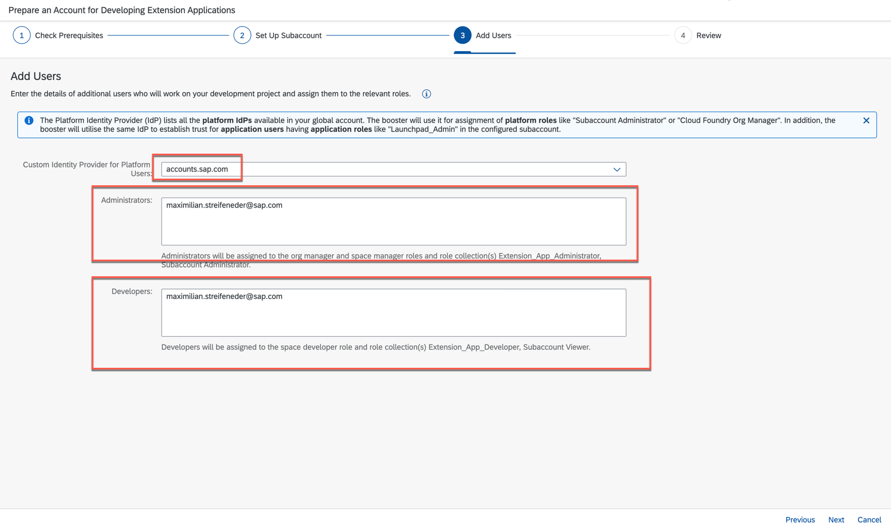Dismiss the Platform Identity Provider message
Screen dimensions: 891x527
866,120
